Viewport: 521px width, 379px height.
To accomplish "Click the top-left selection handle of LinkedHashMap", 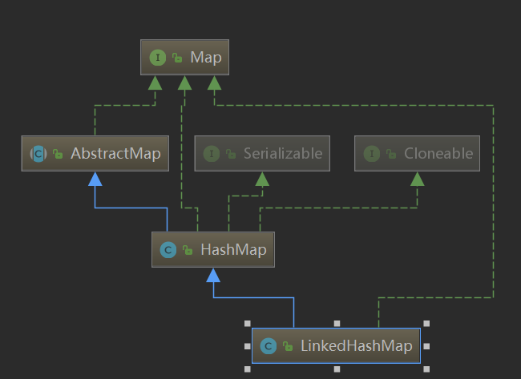I will (x=248, y=324).
